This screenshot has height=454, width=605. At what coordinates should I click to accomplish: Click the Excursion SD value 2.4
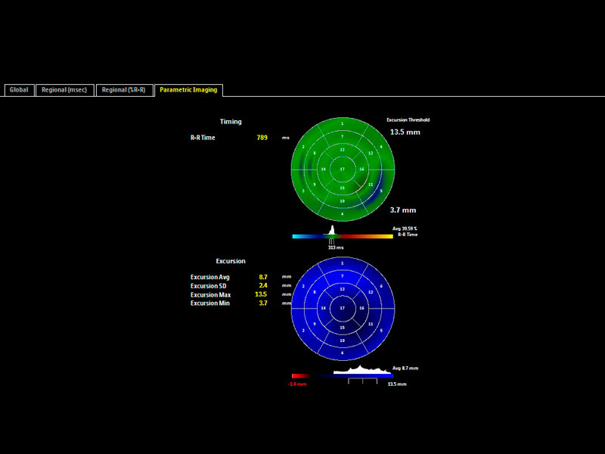[x=263, y=286]
